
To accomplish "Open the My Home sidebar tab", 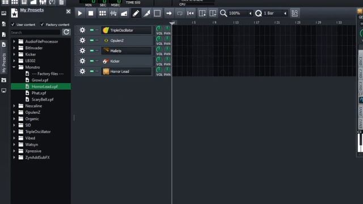I will tap(4, 80).
